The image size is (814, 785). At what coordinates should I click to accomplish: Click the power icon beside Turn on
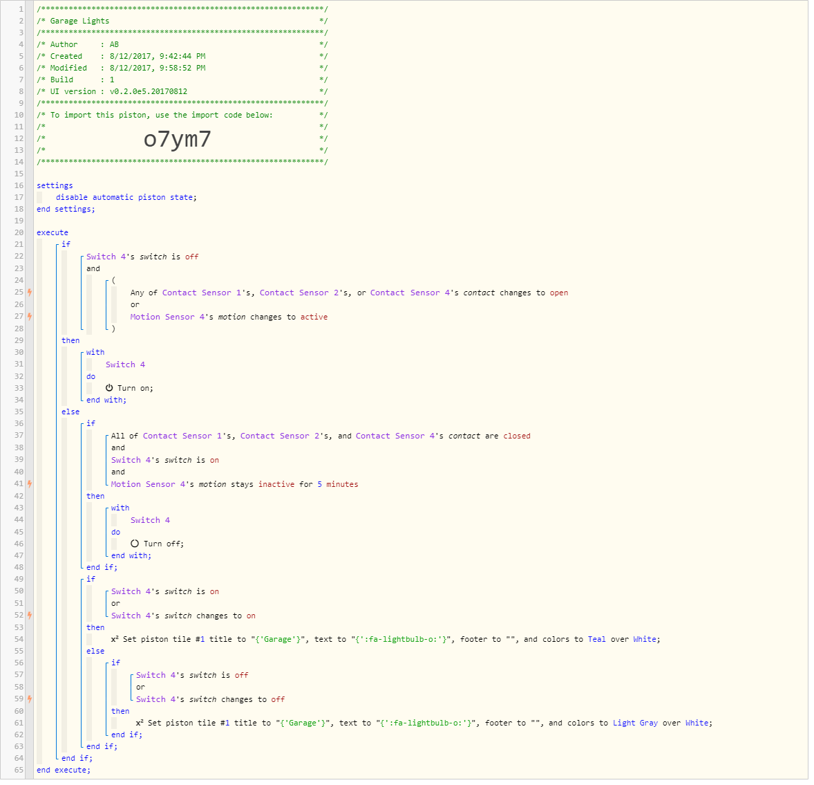(x=109, y=389)
